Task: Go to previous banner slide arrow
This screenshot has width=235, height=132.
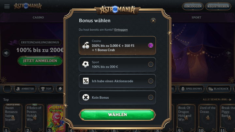Action: tap(6, 53)
